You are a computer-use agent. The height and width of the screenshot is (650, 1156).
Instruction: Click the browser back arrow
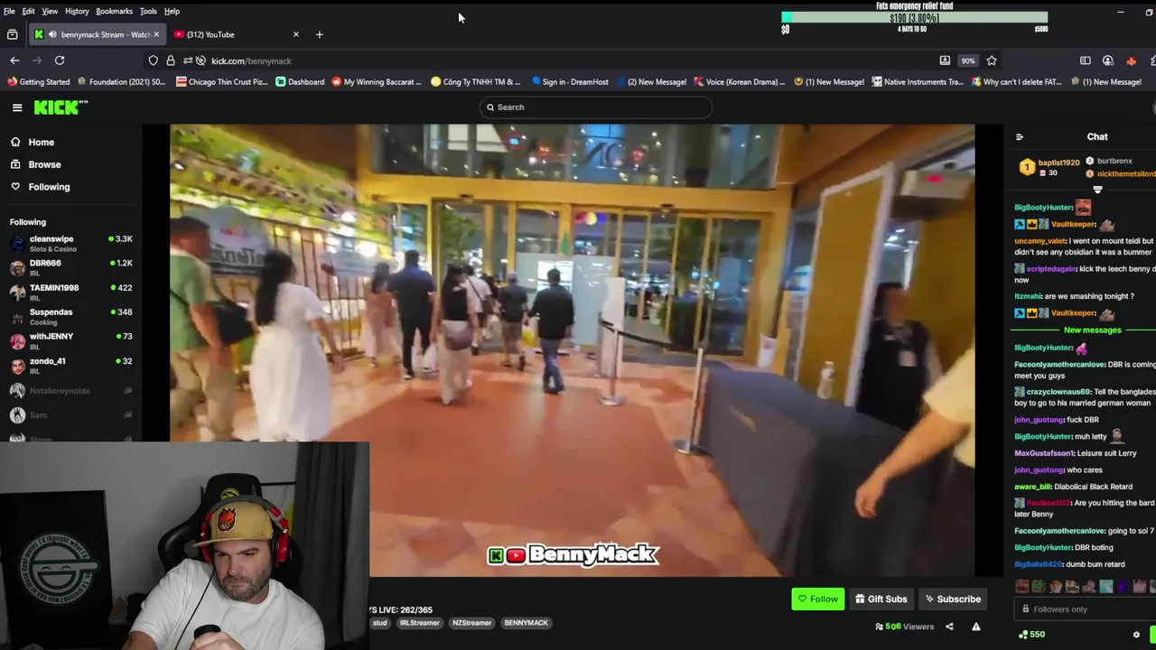point(14,60)
